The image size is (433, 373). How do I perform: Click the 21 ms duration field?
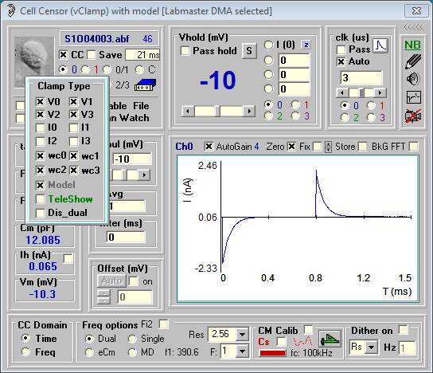142,55
